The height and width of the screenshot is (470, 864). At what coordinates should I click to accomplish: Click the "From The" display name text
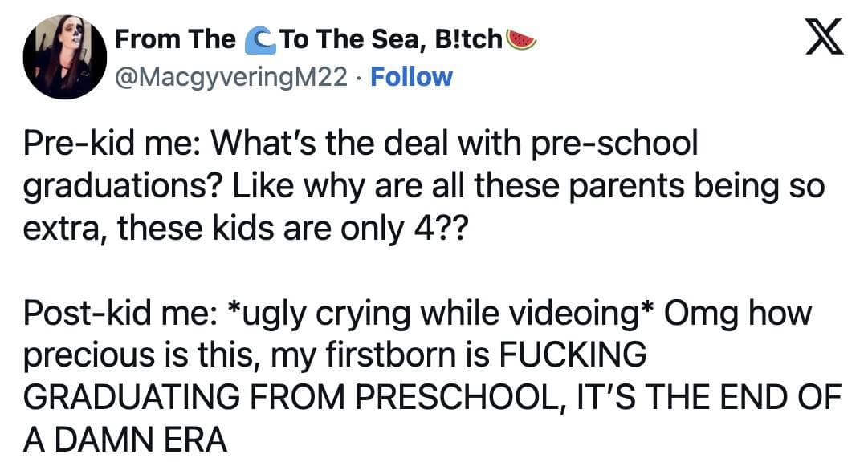pos(176,38)
